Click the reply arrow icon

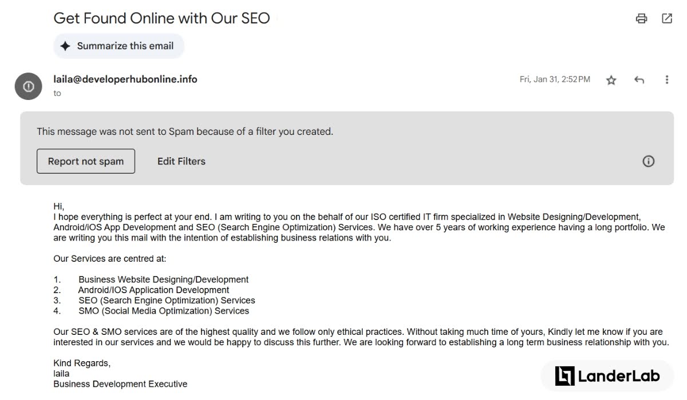(639, 80)
